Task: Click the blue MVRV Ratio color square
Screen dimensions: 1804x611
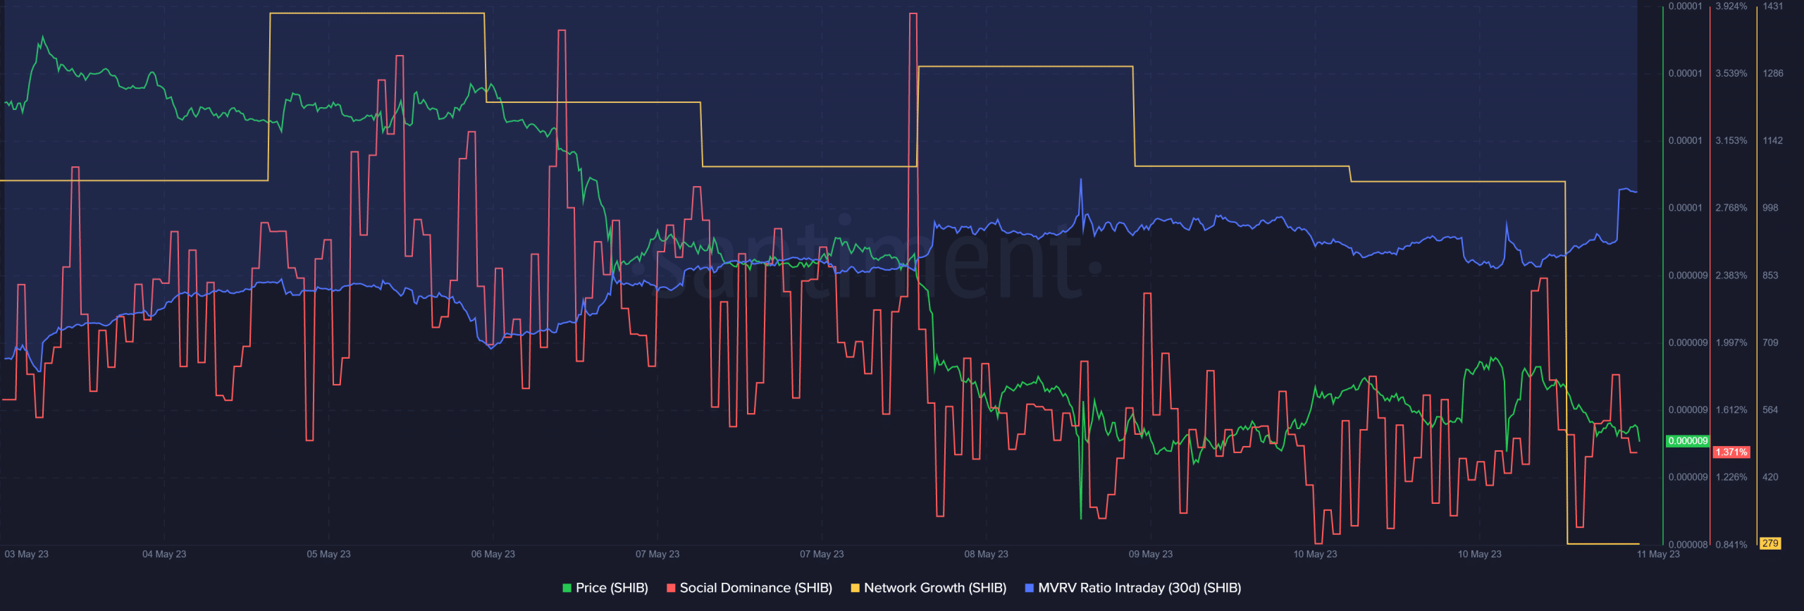Action: (1029, 588)
